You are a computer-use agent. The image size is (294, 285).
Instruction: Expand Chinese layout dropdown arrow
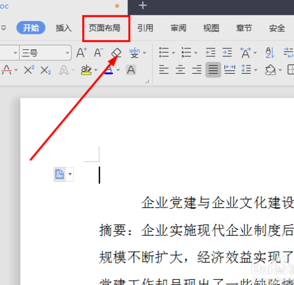(x=255, y=53)
